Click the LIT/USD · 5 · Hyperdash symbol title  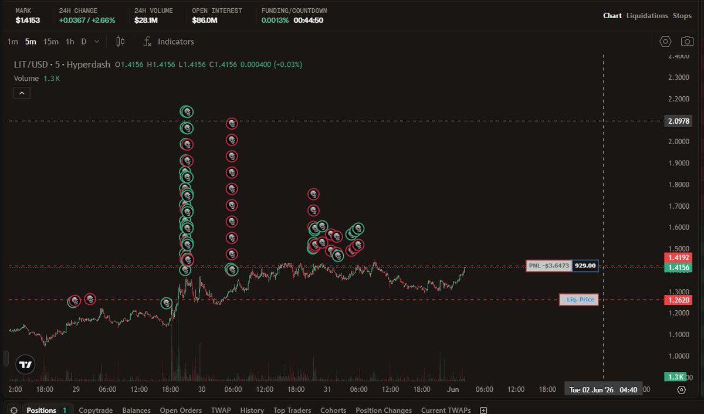pos(62,65)
